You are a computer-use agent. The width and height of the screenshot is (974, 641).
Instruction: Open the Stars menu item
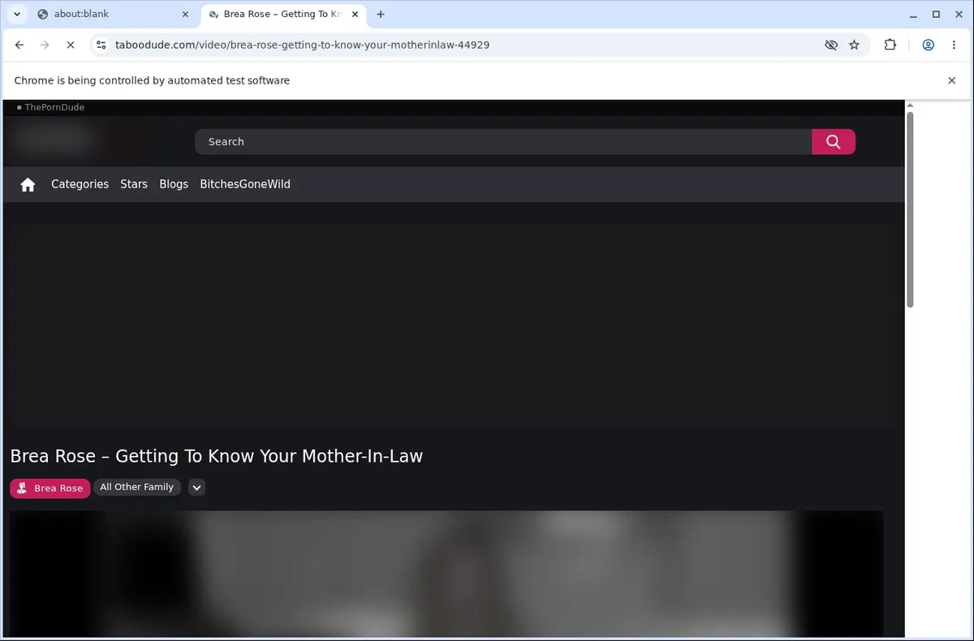point(134,184)
